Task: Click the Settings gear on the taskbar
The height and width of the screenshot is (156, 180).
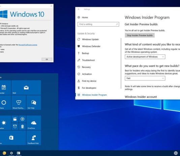Action: click(11, 153)
